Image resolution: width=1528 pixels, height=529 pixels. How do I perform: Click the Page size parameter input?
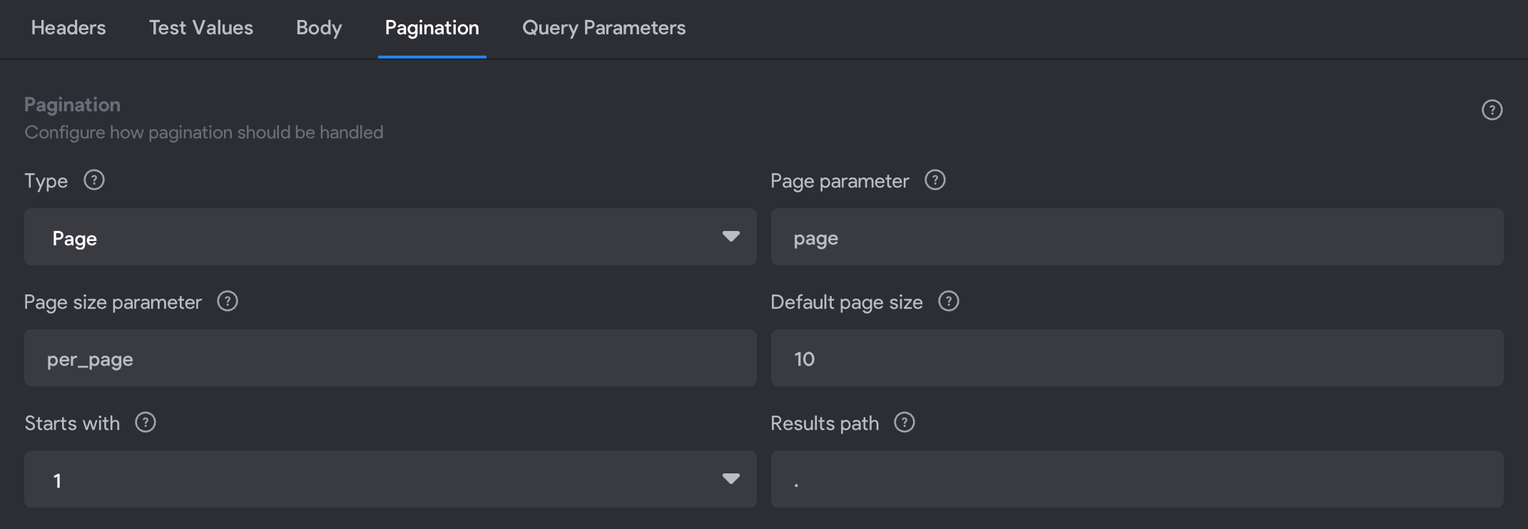point(390,358)
